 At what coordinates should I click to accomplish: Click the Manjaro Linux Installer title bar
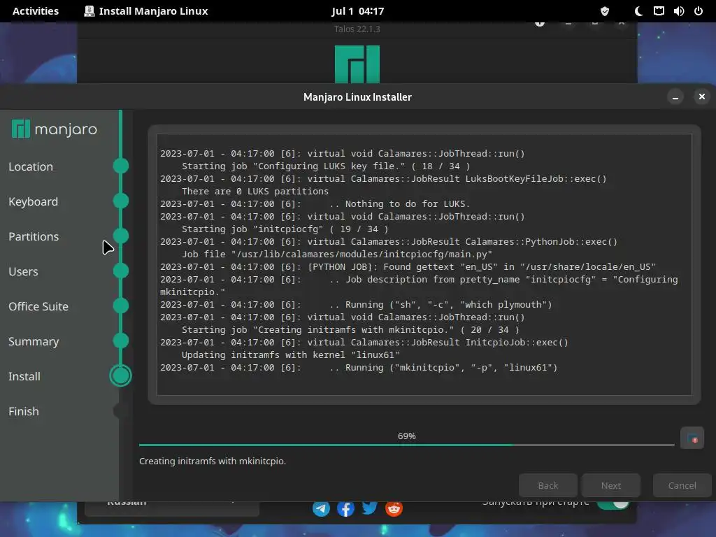[357, 96]
